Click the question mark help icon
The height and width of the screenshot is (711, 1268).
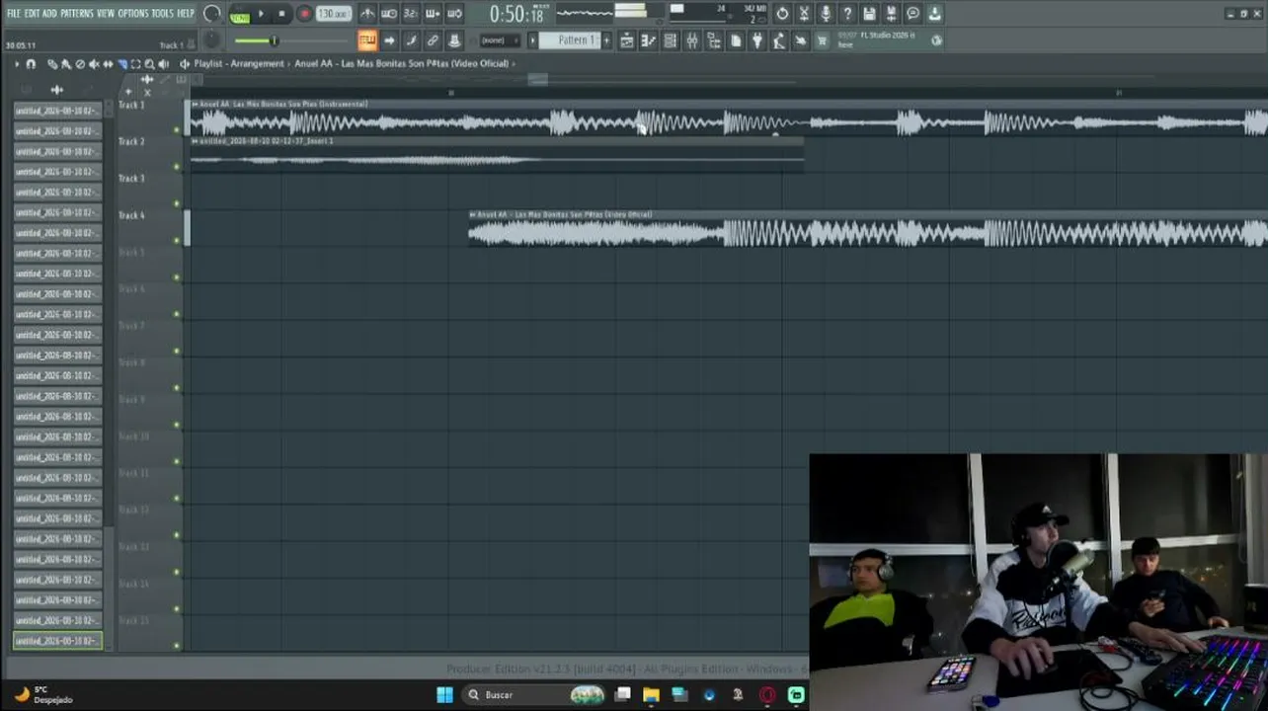[847, 14]
